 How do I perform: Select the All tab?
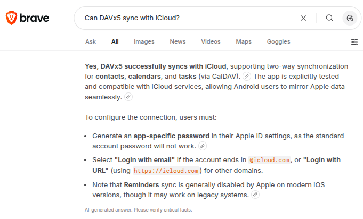(115, 41)
